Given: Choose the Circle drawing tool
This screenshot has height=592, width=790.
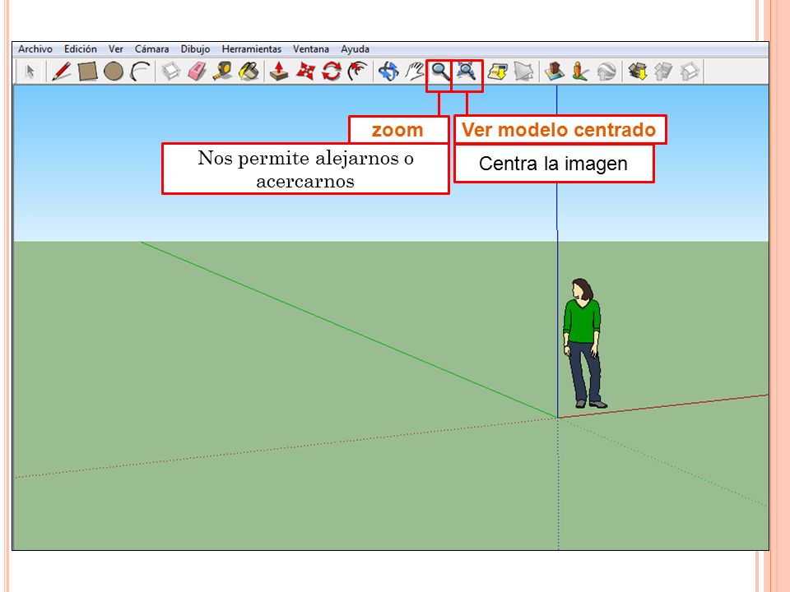Looking at the screenshot, I should click(114, 72).
